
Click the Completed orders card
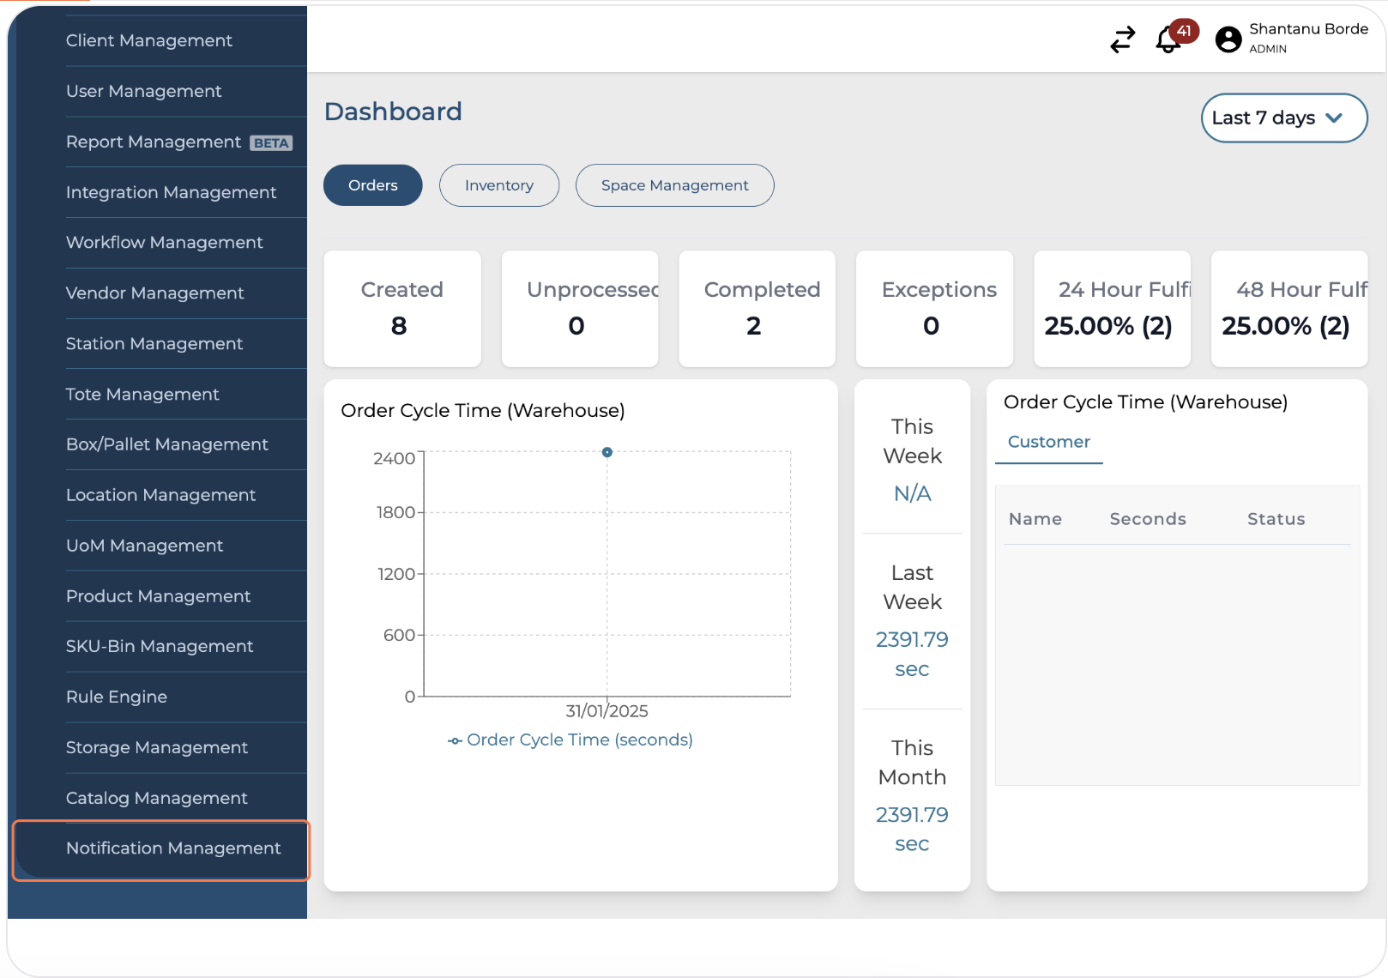(x=757, y=309)
